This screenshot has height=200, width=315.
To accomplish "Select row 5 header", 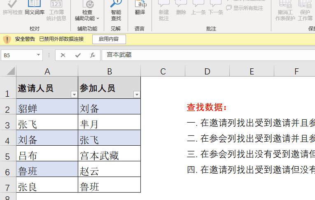I will click(7, 156).
